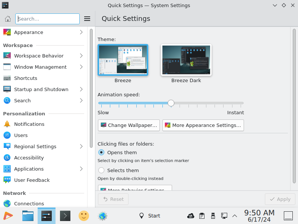Click the show desktop button
298x224 pixels.
pos(288,216)
